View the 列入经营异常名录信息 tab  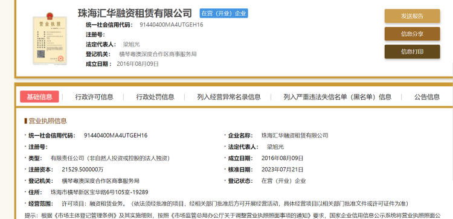tap(229, 97)
